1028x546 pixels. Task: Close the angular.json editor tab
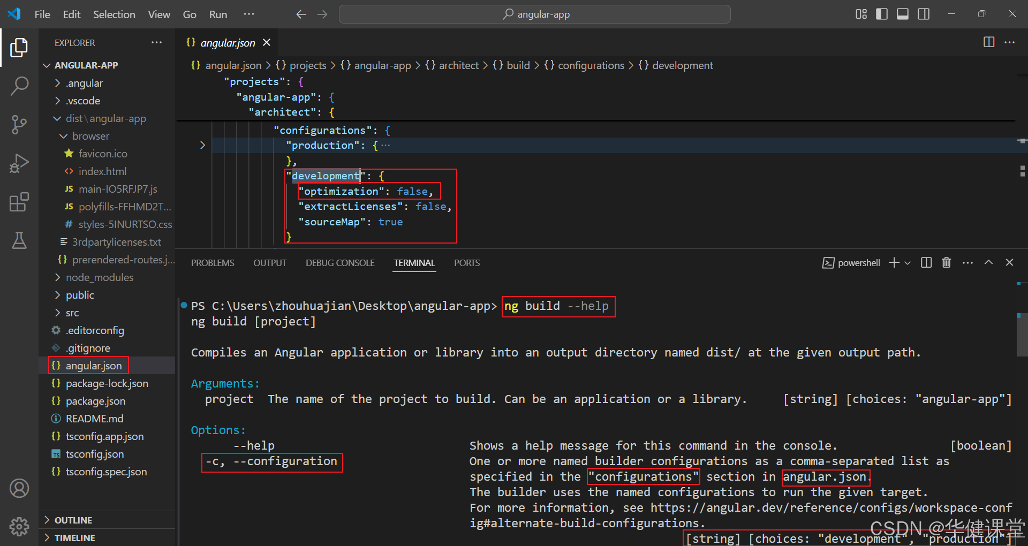pyautogui.click(x=267, y=42)
